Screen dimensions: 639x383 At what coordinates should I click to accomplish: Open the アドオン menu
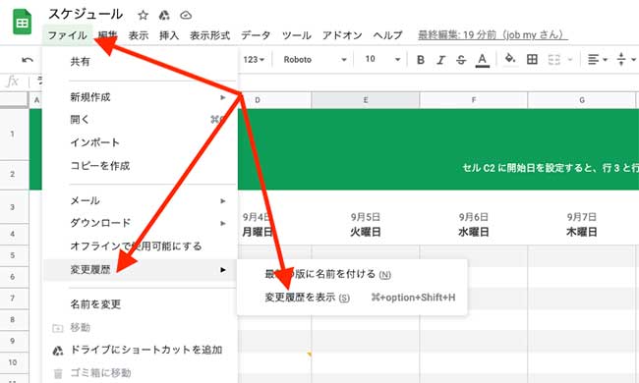tap(342, 35)
